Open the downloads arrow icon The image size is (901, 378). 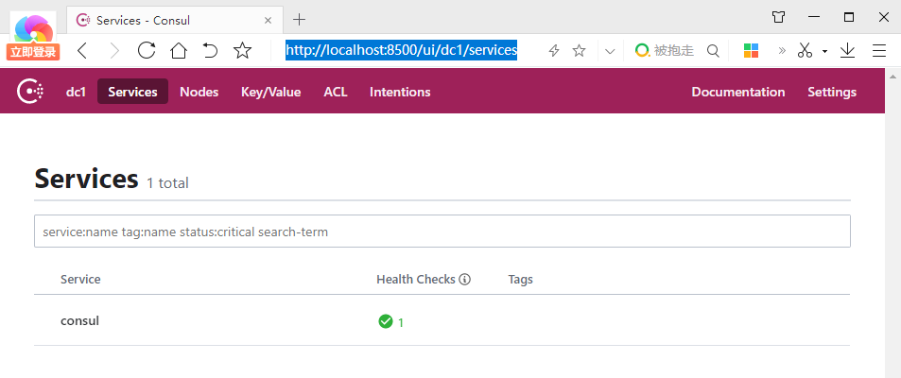847,50
